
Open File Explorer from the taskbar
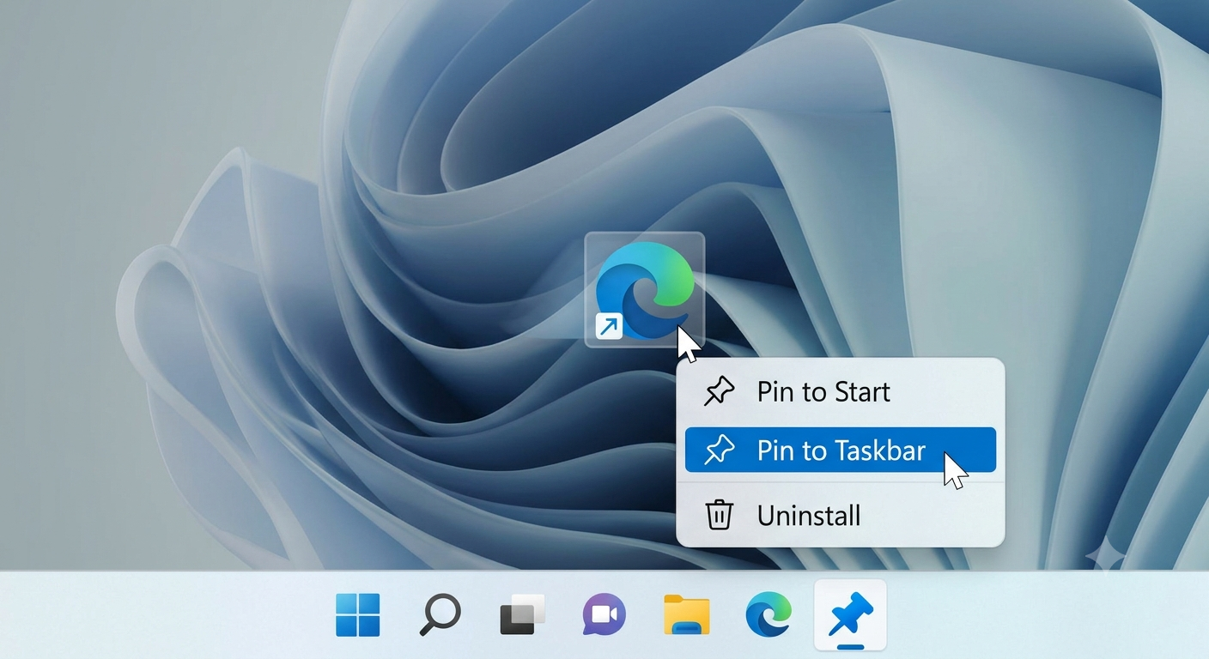687,615
